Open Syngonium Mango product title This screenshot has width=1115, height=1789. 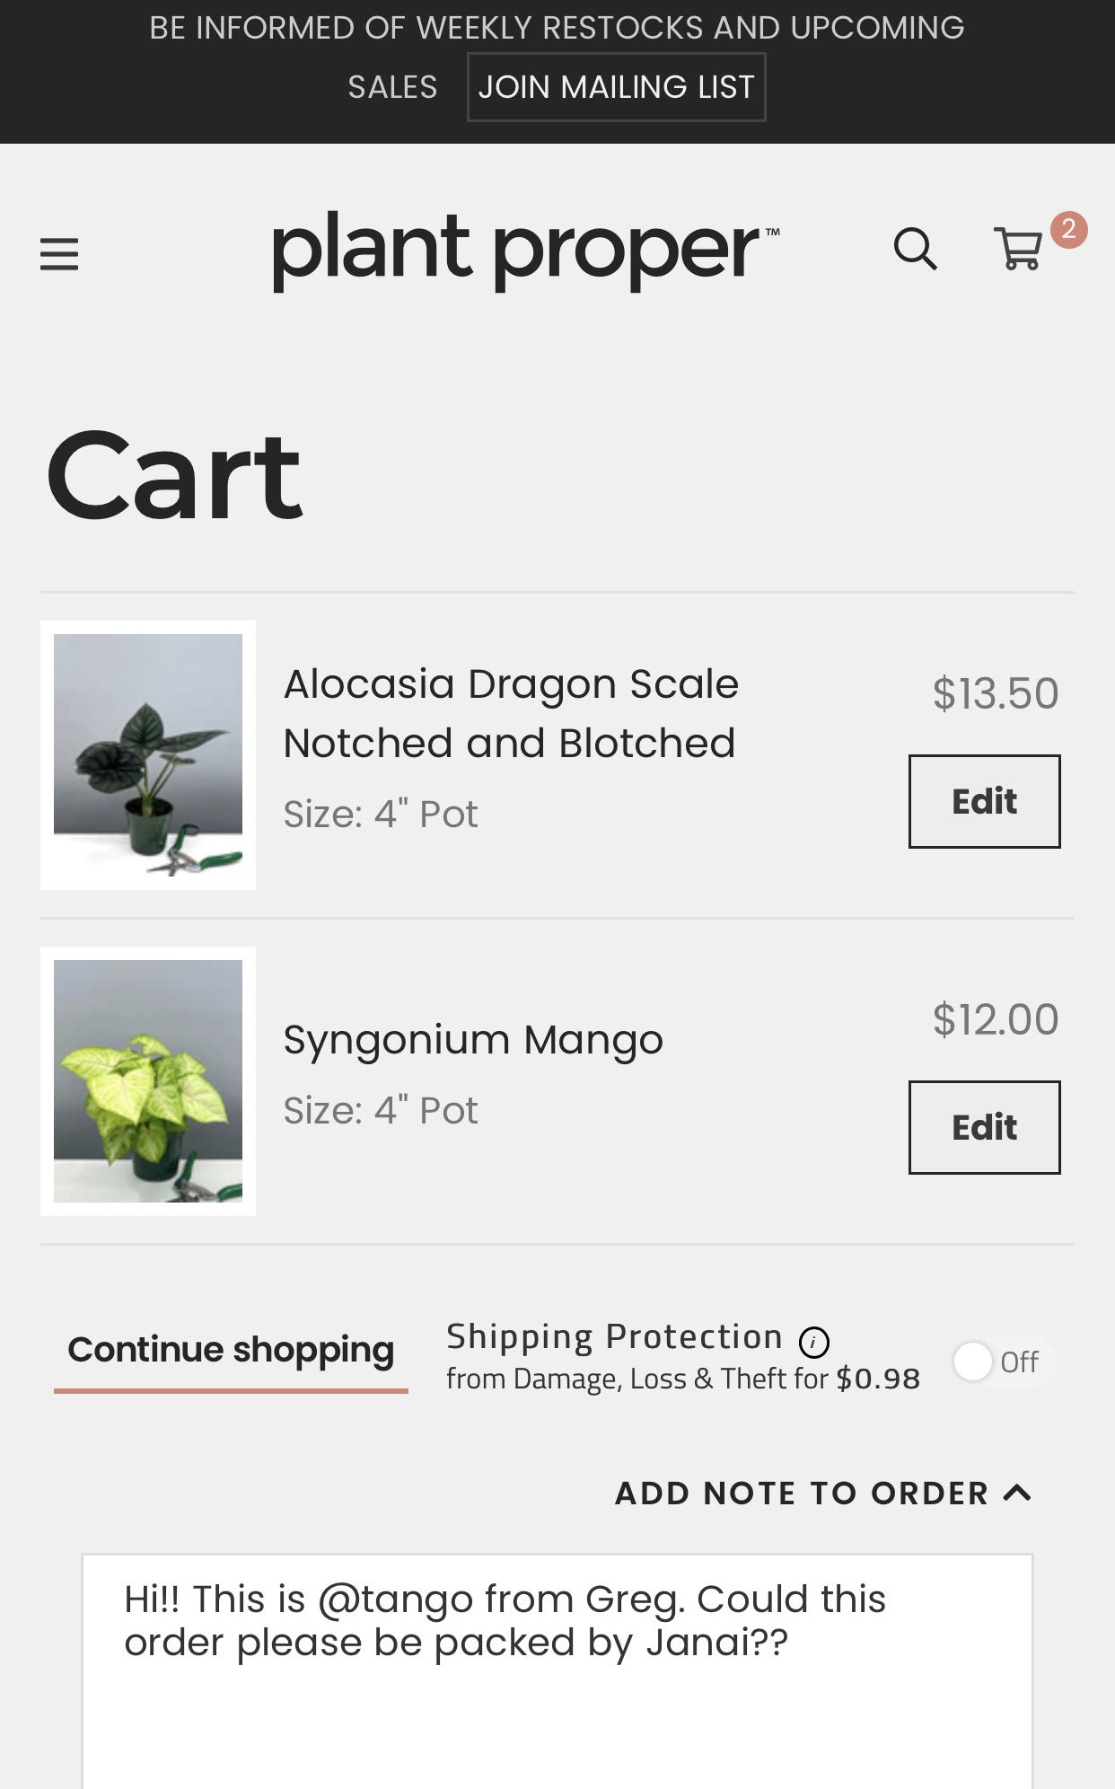(x=473, y=1040)
